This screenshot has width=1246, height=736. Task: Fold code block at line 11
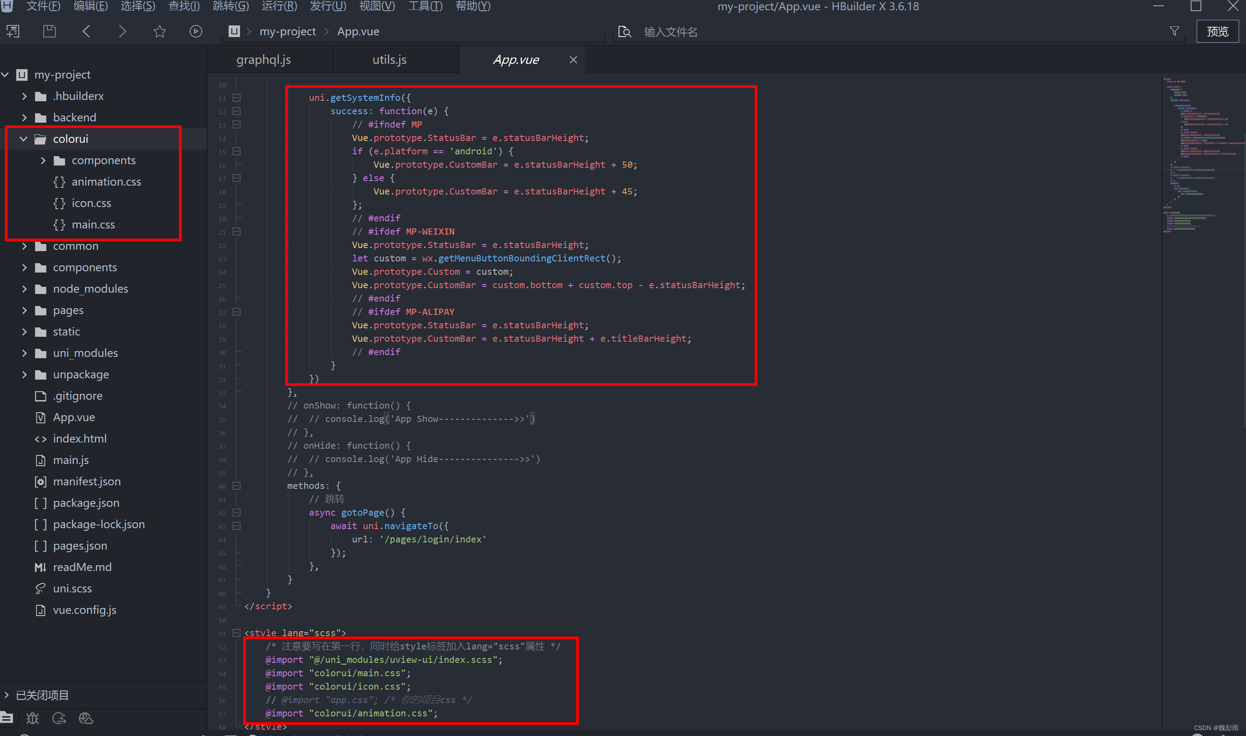coord(237,98)
